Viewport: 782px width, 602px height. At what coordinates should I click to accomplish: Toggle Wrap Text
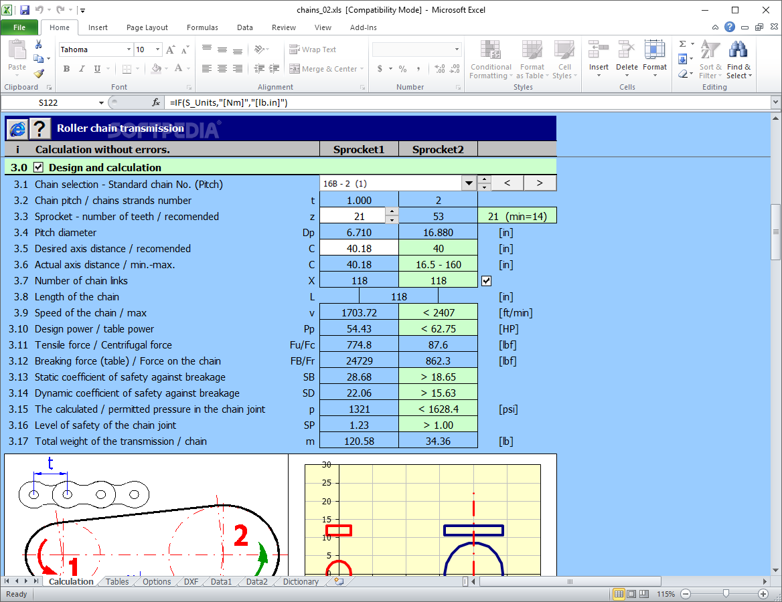tap(313, 49)
